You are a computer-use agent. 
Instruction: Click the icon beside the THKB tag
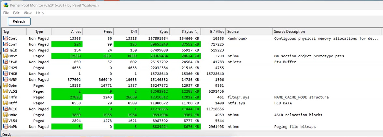pyautogui.click(x=5, y=74)
